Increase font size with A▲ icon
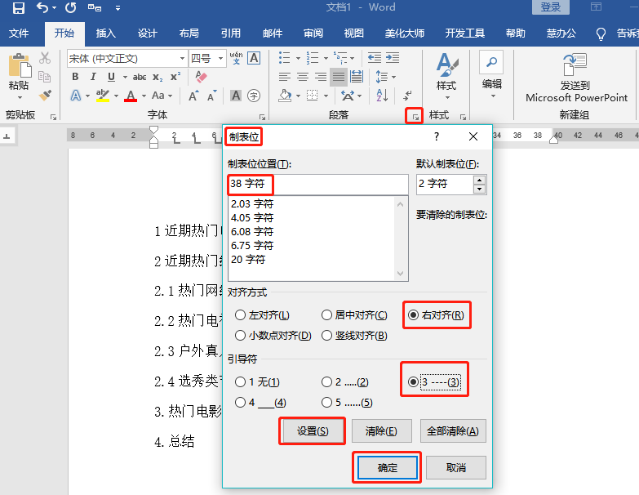This screenshot has height=495, width=639. click(194, 96)
